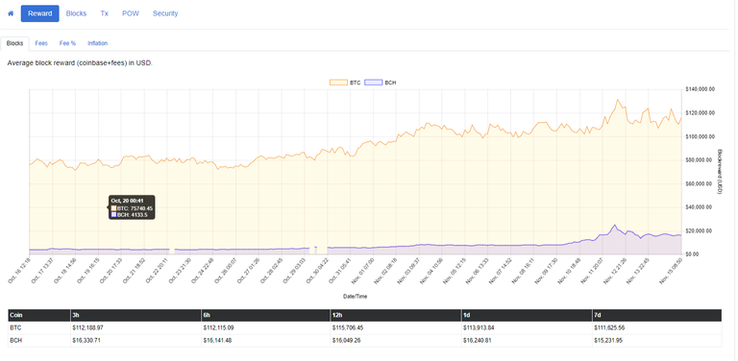Click the $120,000.00 y-axis label
The height and width of the screenshot is (361, 738).
coord(700,113)
